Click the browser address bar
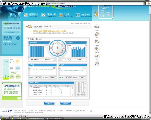 click(96, 4)
